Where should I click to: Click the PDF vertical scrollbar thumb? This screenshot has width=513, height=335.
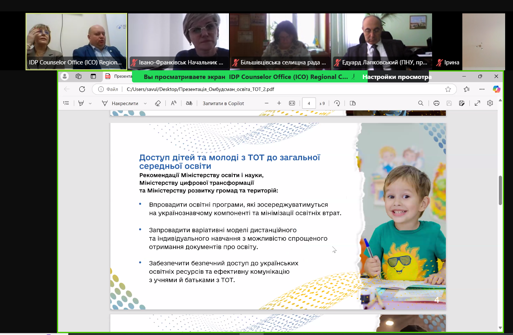coord(500,190)
